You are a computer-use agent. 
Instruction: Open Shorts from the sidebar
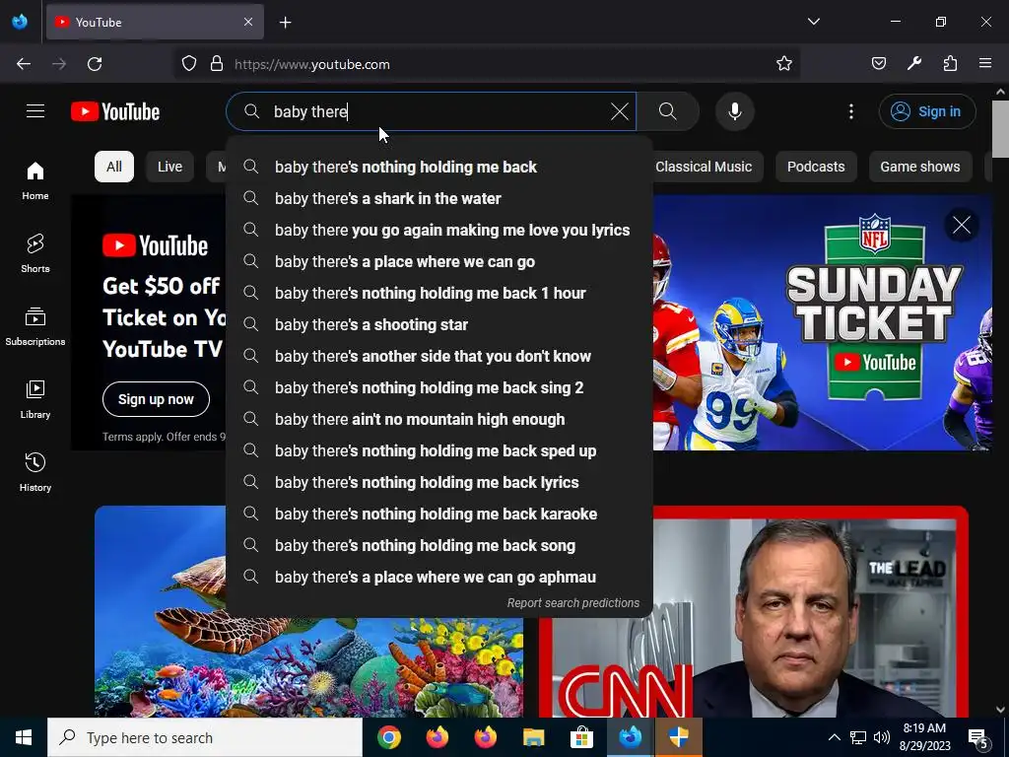point(35,253)
